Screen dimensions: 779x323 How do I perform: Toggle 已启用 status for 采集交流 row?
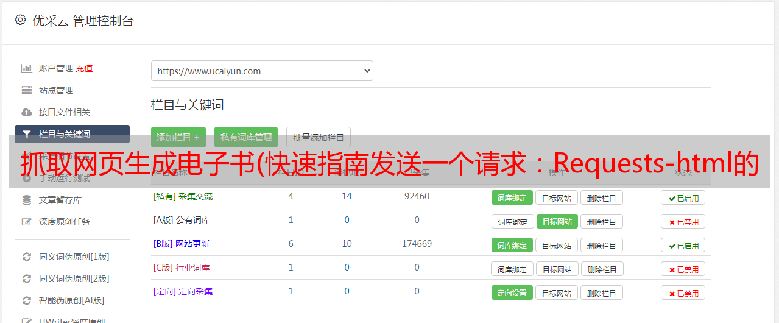[683, 197]
